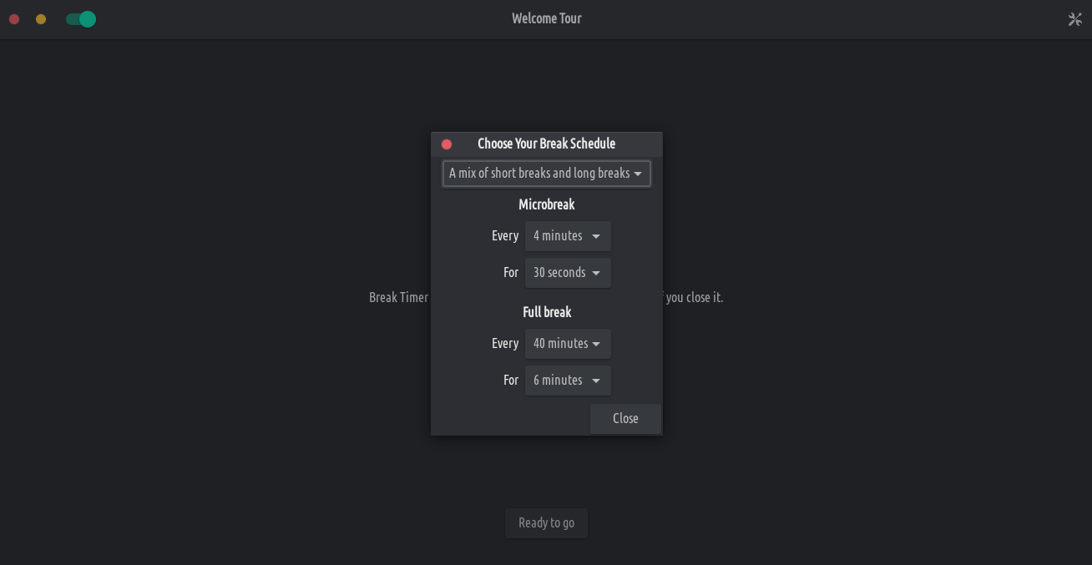Open the full break '6 minutes' duration dropdown
The image size is (1092, 565).
(x=568, y=381)
